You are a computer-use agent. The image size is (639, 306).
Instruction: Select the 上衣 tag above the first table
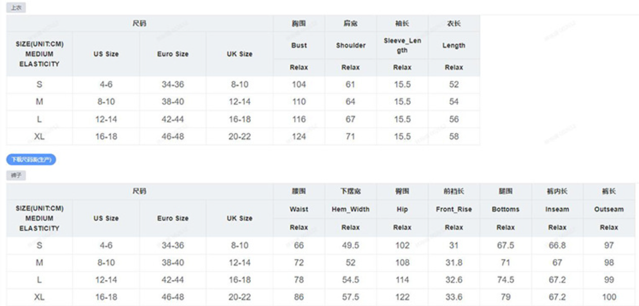point(16,8)
